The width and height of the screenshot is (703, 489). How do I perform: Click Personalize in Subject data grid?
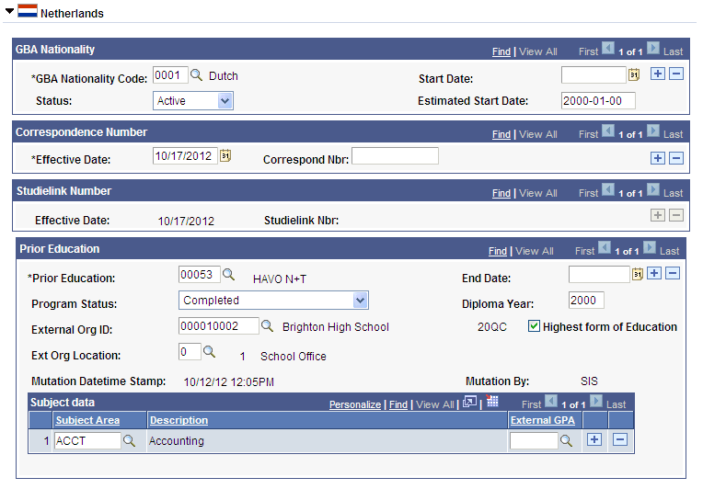point(355,404)
